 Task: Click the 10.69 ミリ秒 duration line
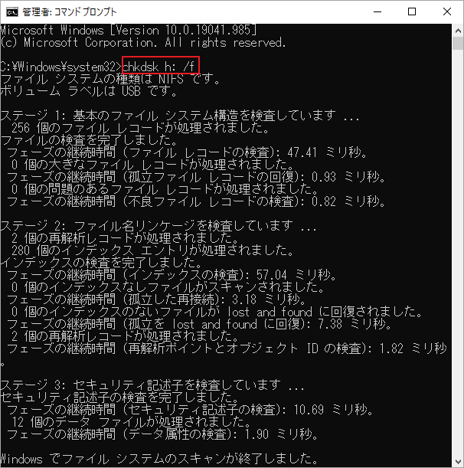190,410
